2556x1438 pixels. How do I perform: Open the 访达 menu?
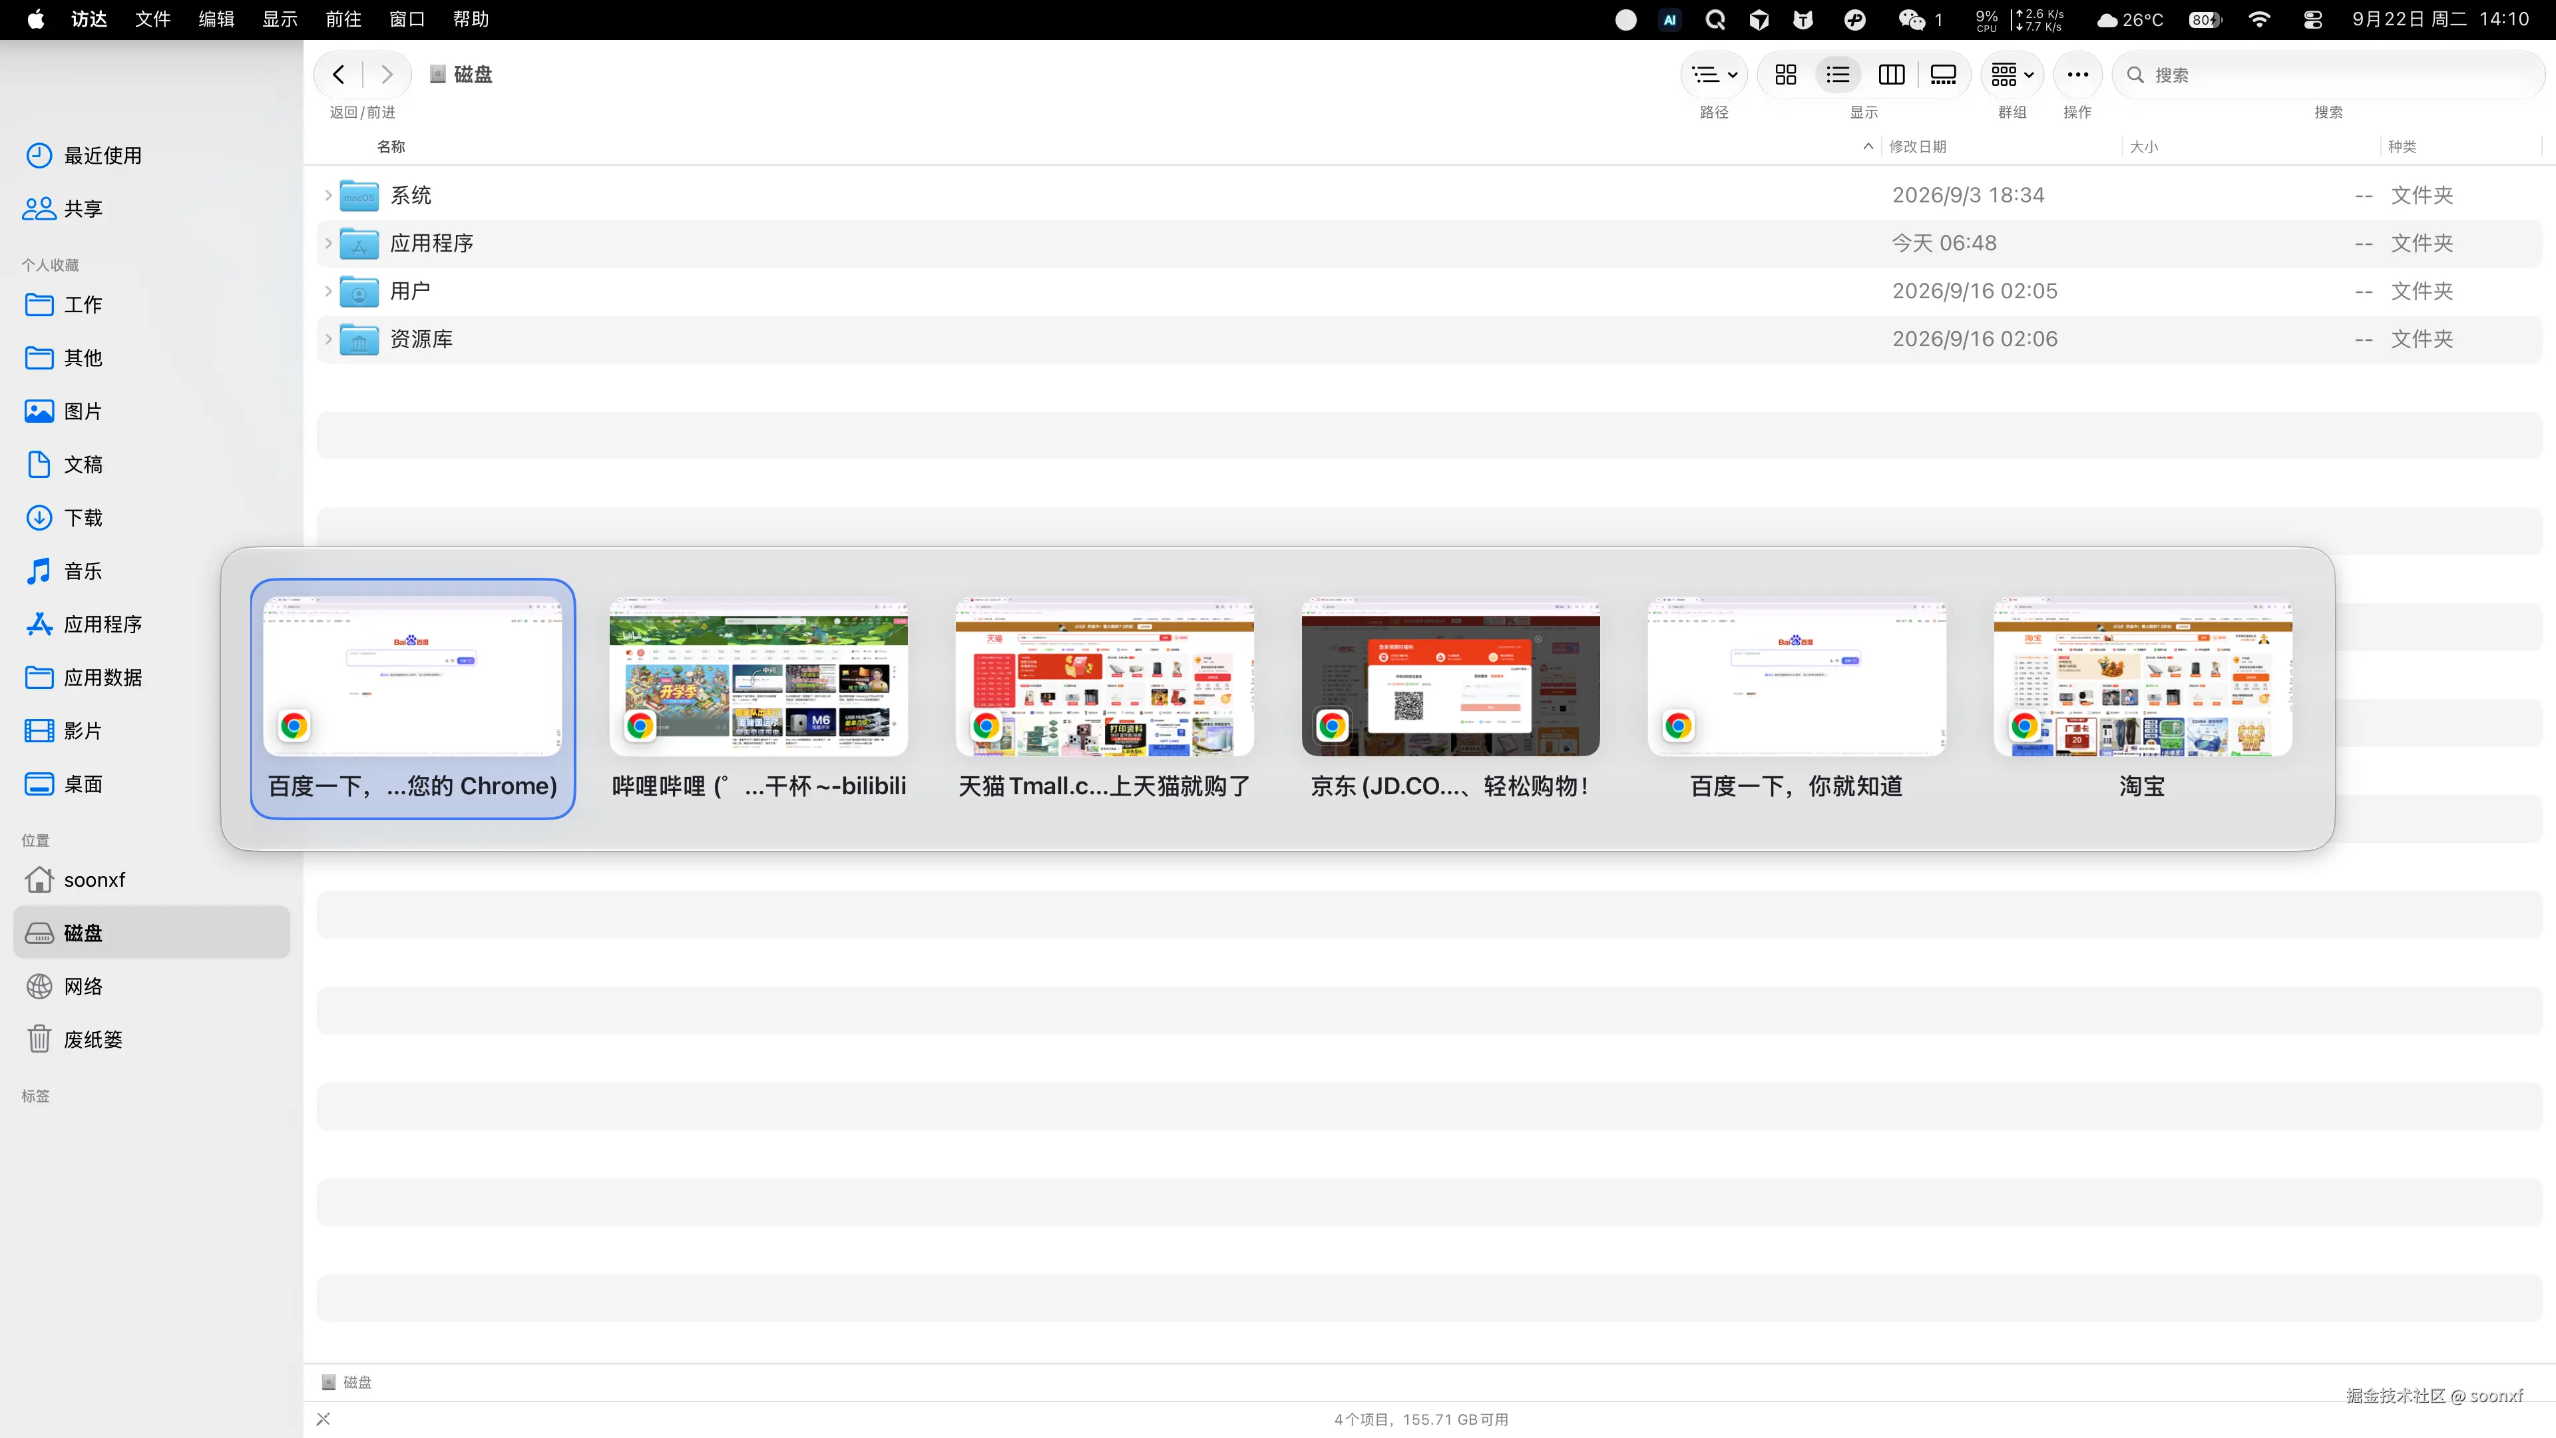pyautogui.click(x=89, y=20)
